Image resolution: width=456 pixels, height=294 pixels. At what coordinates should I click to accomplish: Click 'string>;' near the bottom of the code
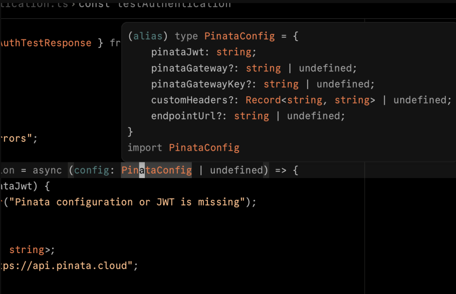32,250
